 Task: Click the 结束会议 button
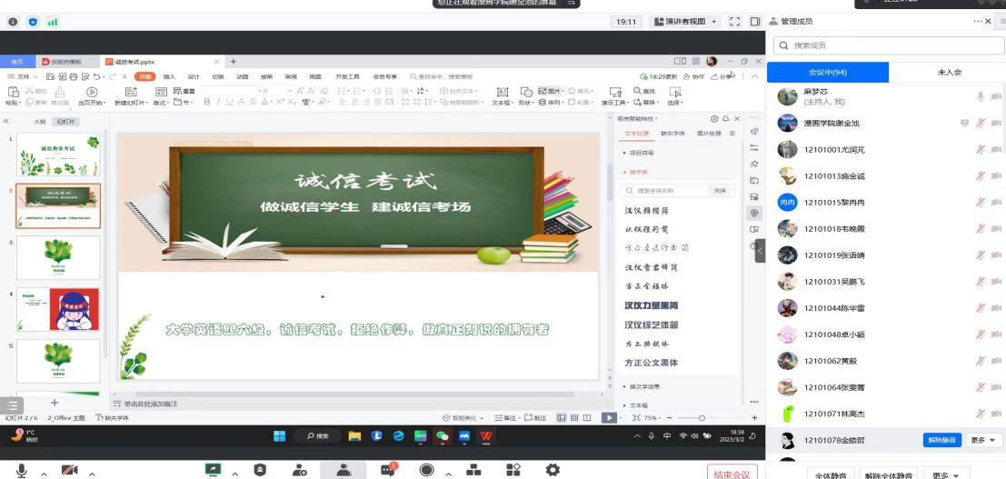(732, 474)
